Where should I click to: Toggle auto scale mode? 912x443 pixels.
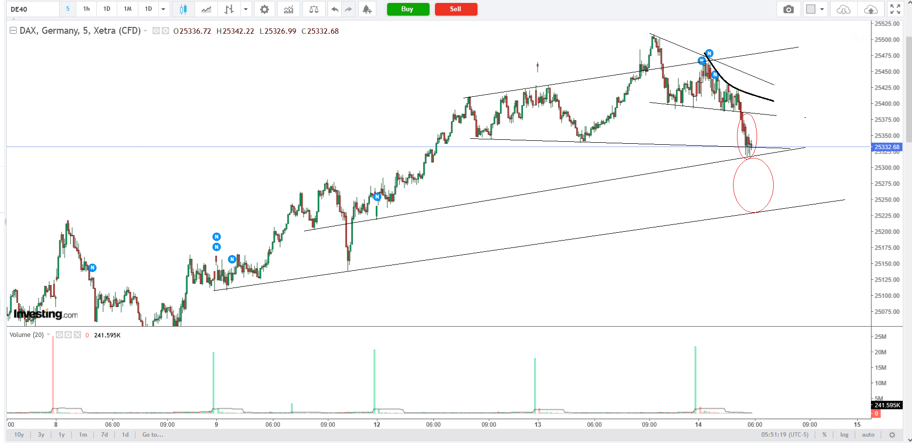[x=868, y=435]
